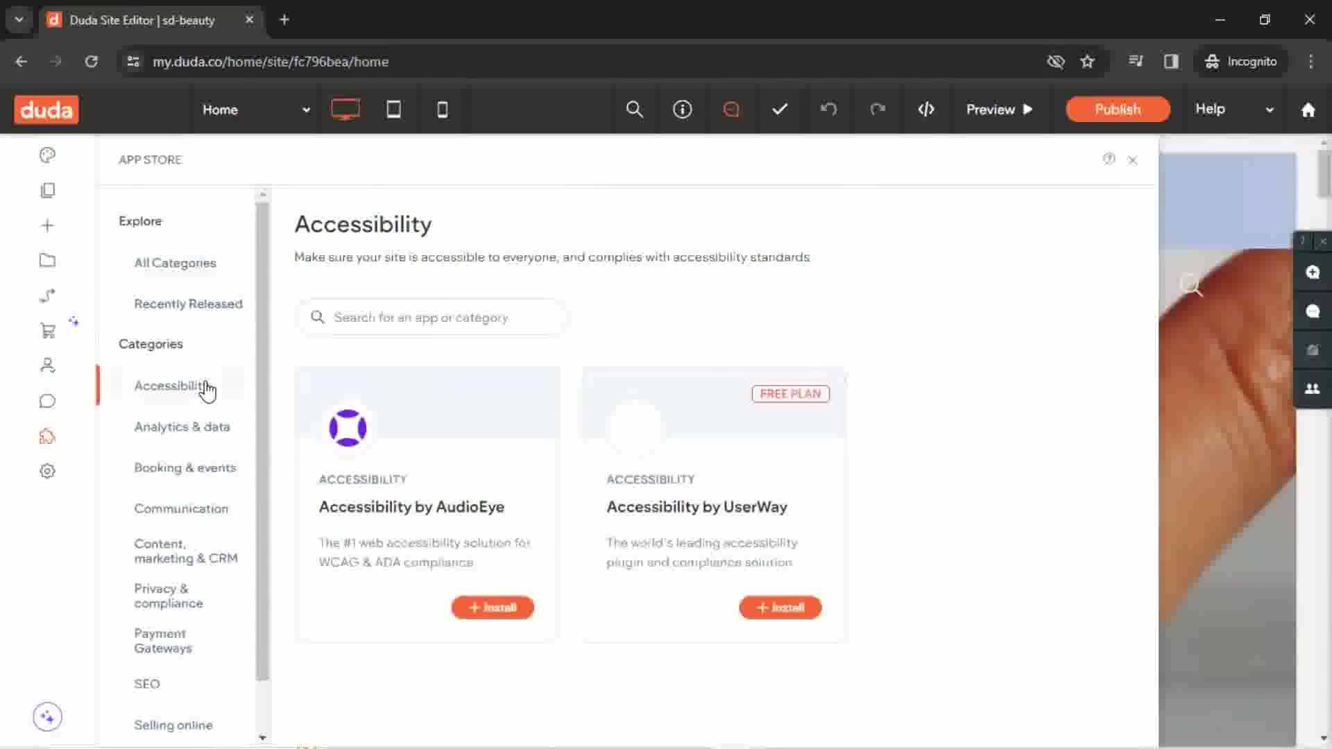Switch to desktop view

[x=345, y=109]
